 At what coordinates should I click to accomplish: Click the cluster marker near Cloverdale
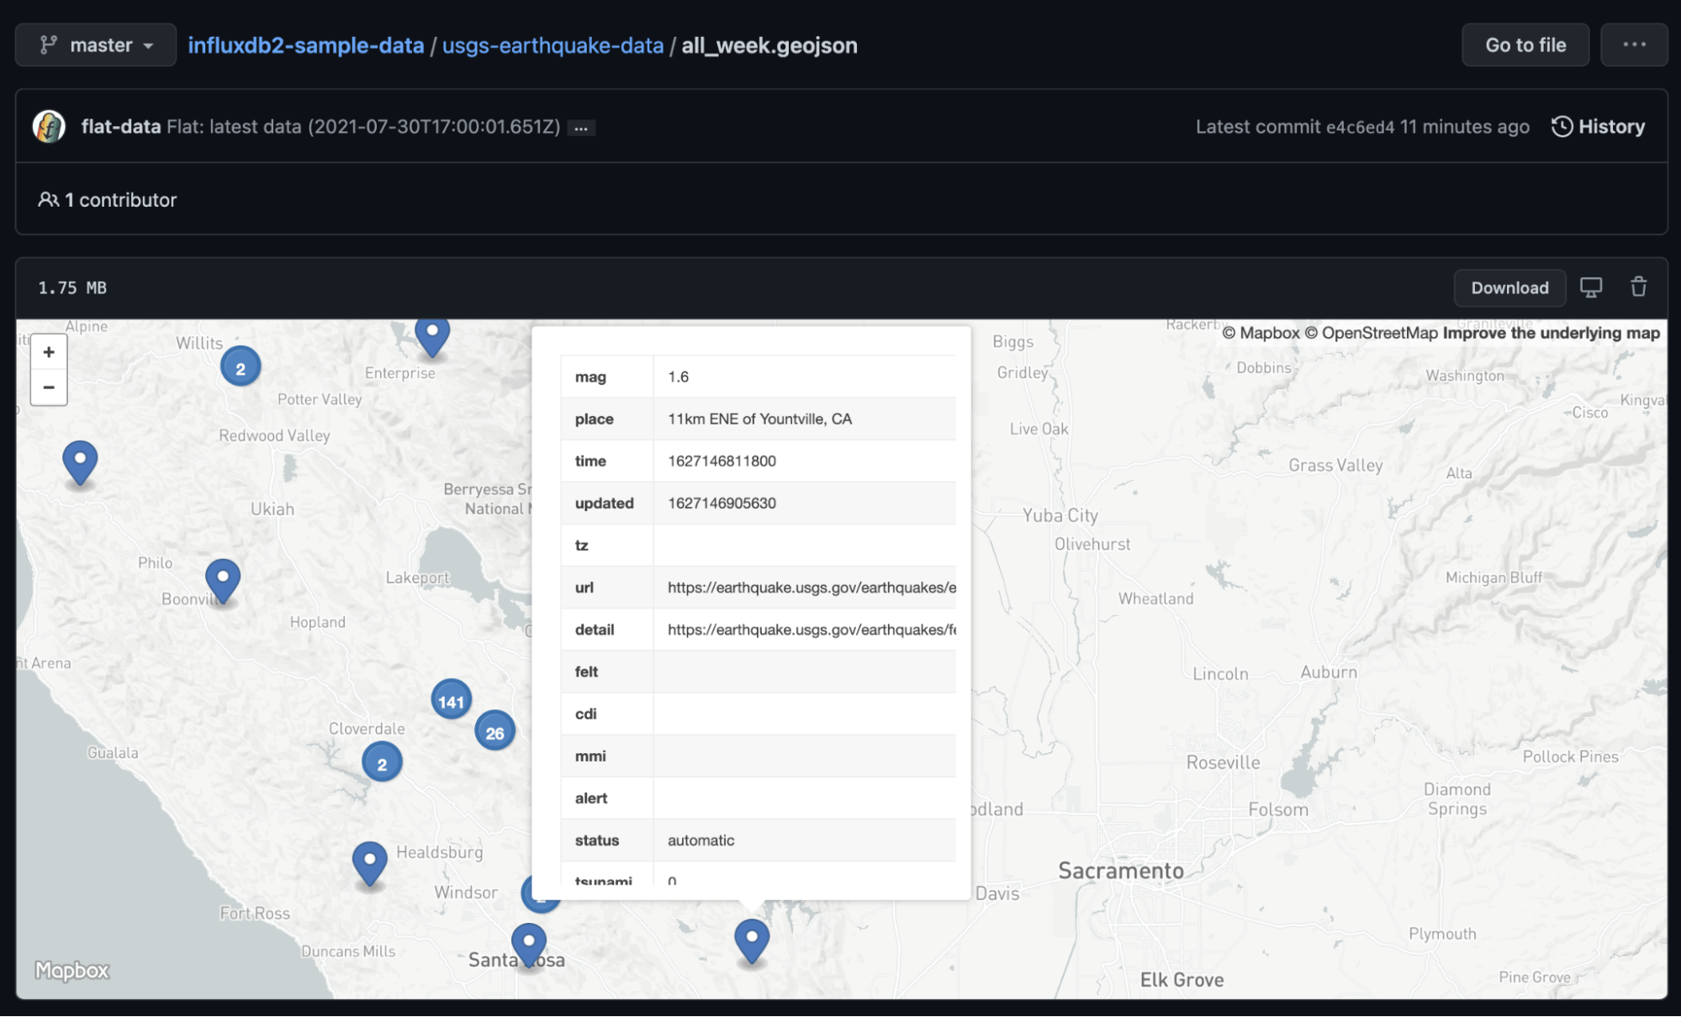[382, 761]
